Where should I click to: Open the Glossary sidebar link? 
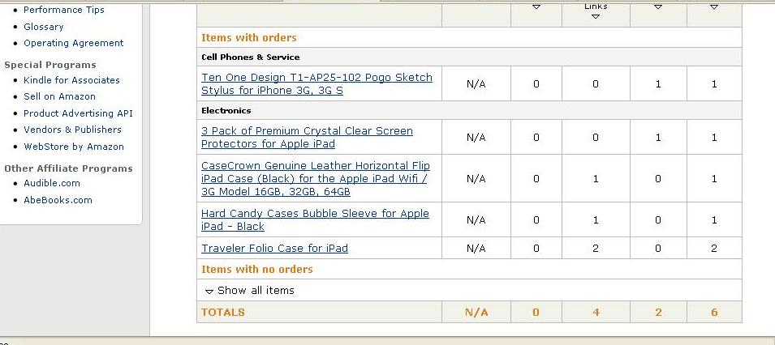click(44, 27)
